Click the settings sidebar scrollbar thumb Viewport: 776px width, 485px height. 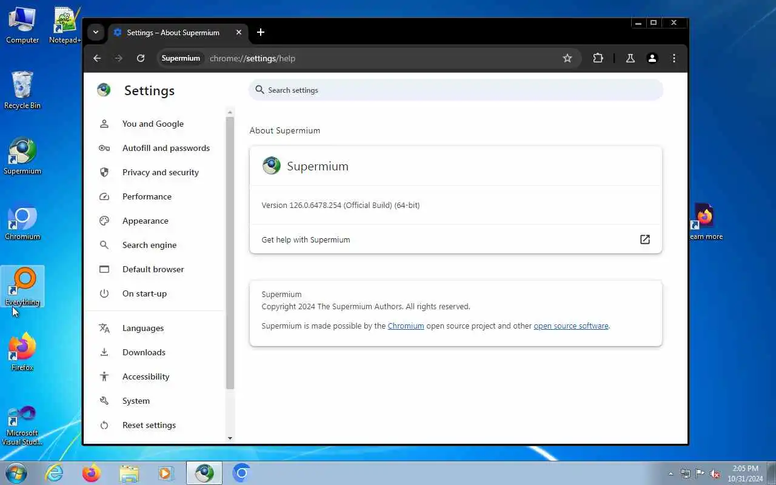coord(230,253)
